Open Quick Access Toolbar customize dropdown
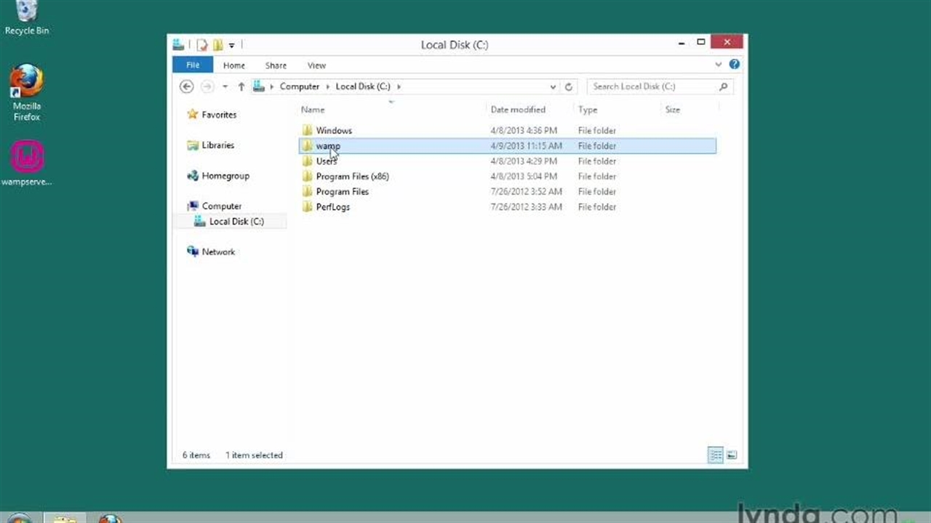Viewport: 931px width, 523px height. pyautogui.click(x=232, y=45)
